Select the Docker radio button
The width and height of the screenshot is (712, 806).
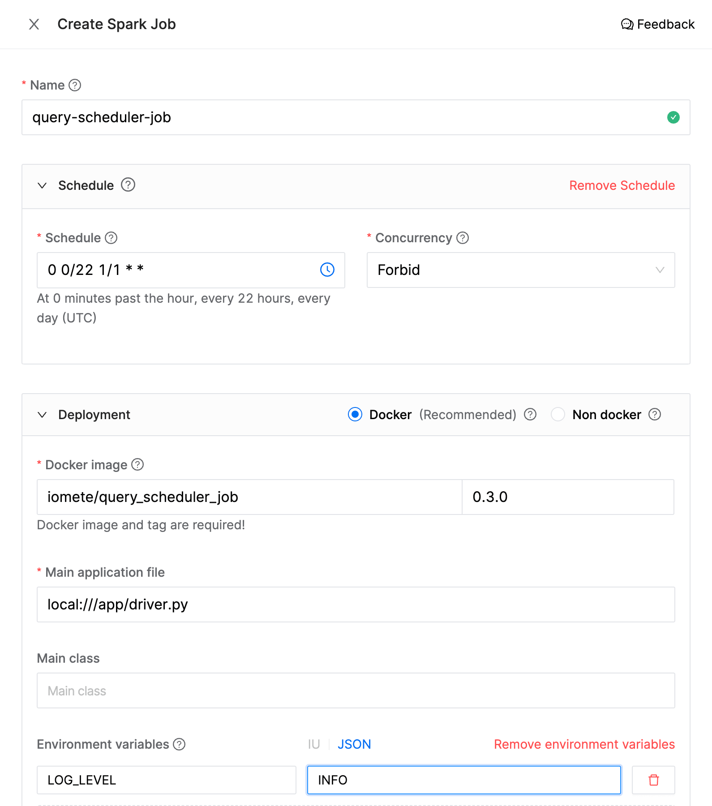coord(355,415)
